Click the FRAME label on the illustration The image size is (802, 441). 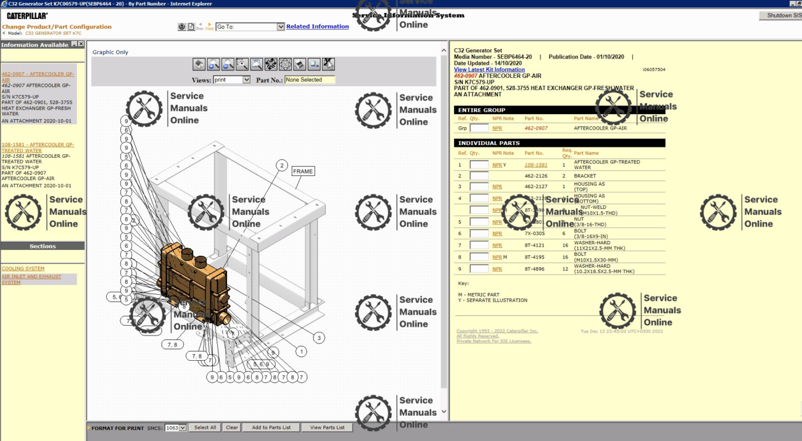[x=303, y=171]
